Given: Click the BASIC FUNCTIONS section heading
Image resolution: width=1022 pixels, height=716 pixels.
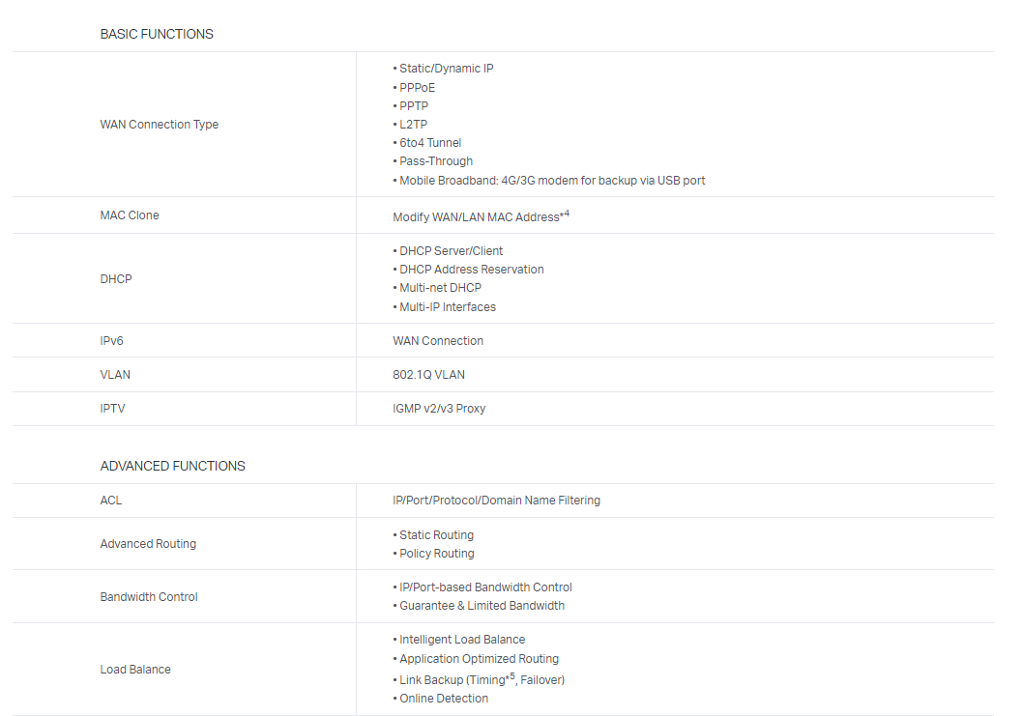Looking at the screenshot, I should pyautogui.click(x=157, y=34).
